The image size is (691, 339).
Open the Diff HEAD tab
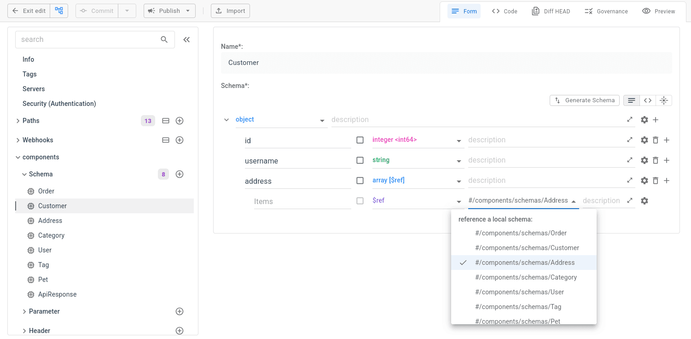[x=551, y=11]
